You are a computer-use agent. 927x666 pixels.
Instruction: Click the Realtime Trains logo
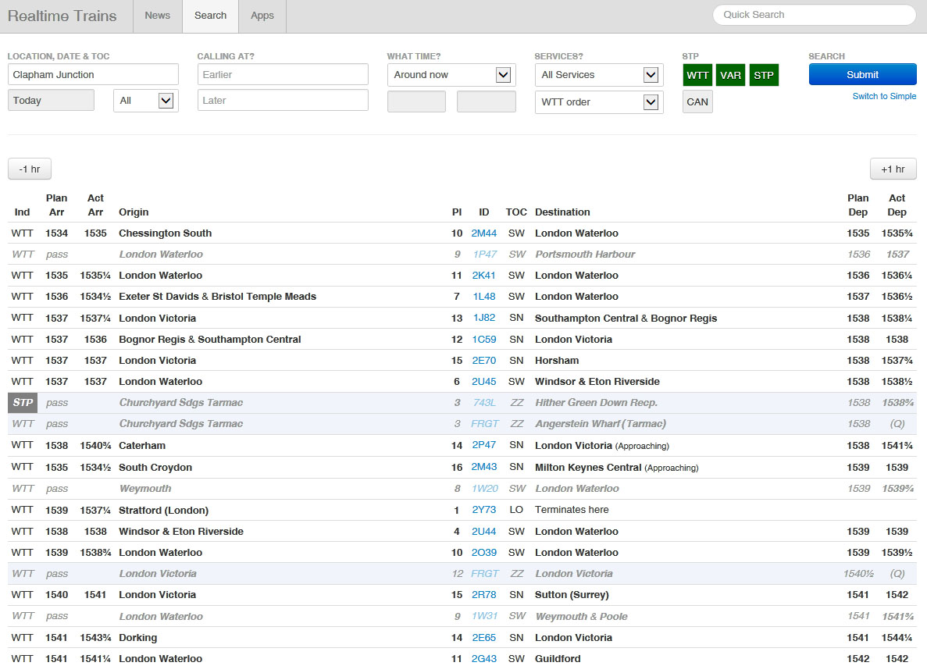(x=62, y=16)
